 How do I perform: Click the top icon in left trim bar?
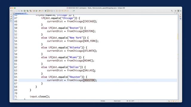[11, 14]
